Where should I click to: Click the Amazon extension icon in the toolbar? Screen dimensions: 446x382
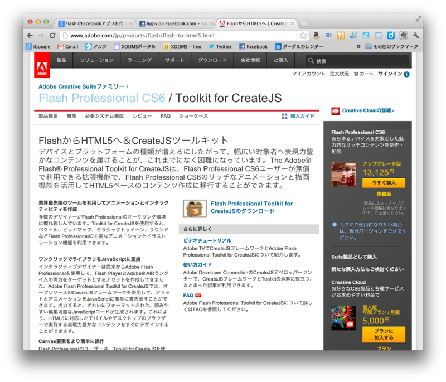click(x=316, y=35)
